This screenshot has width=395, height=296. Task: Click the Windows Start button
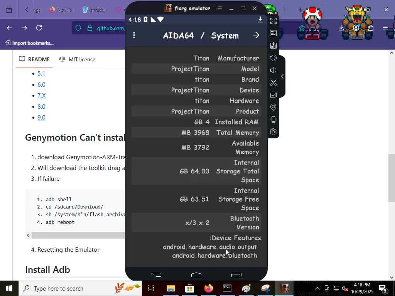coord(9,288)
